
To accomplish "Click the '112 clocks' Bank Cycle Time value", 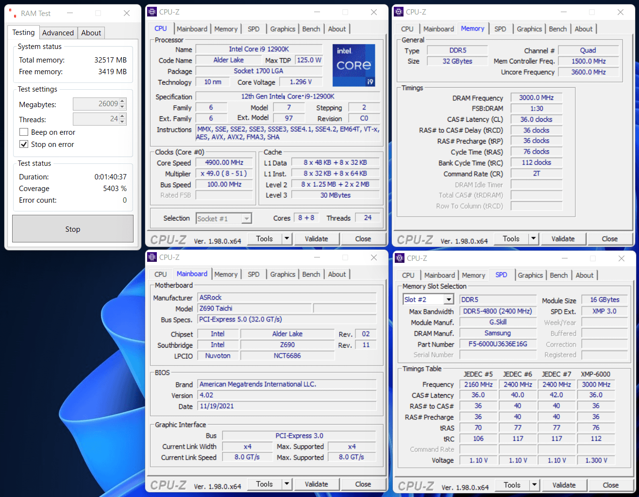I will click(x=536, y=162).
